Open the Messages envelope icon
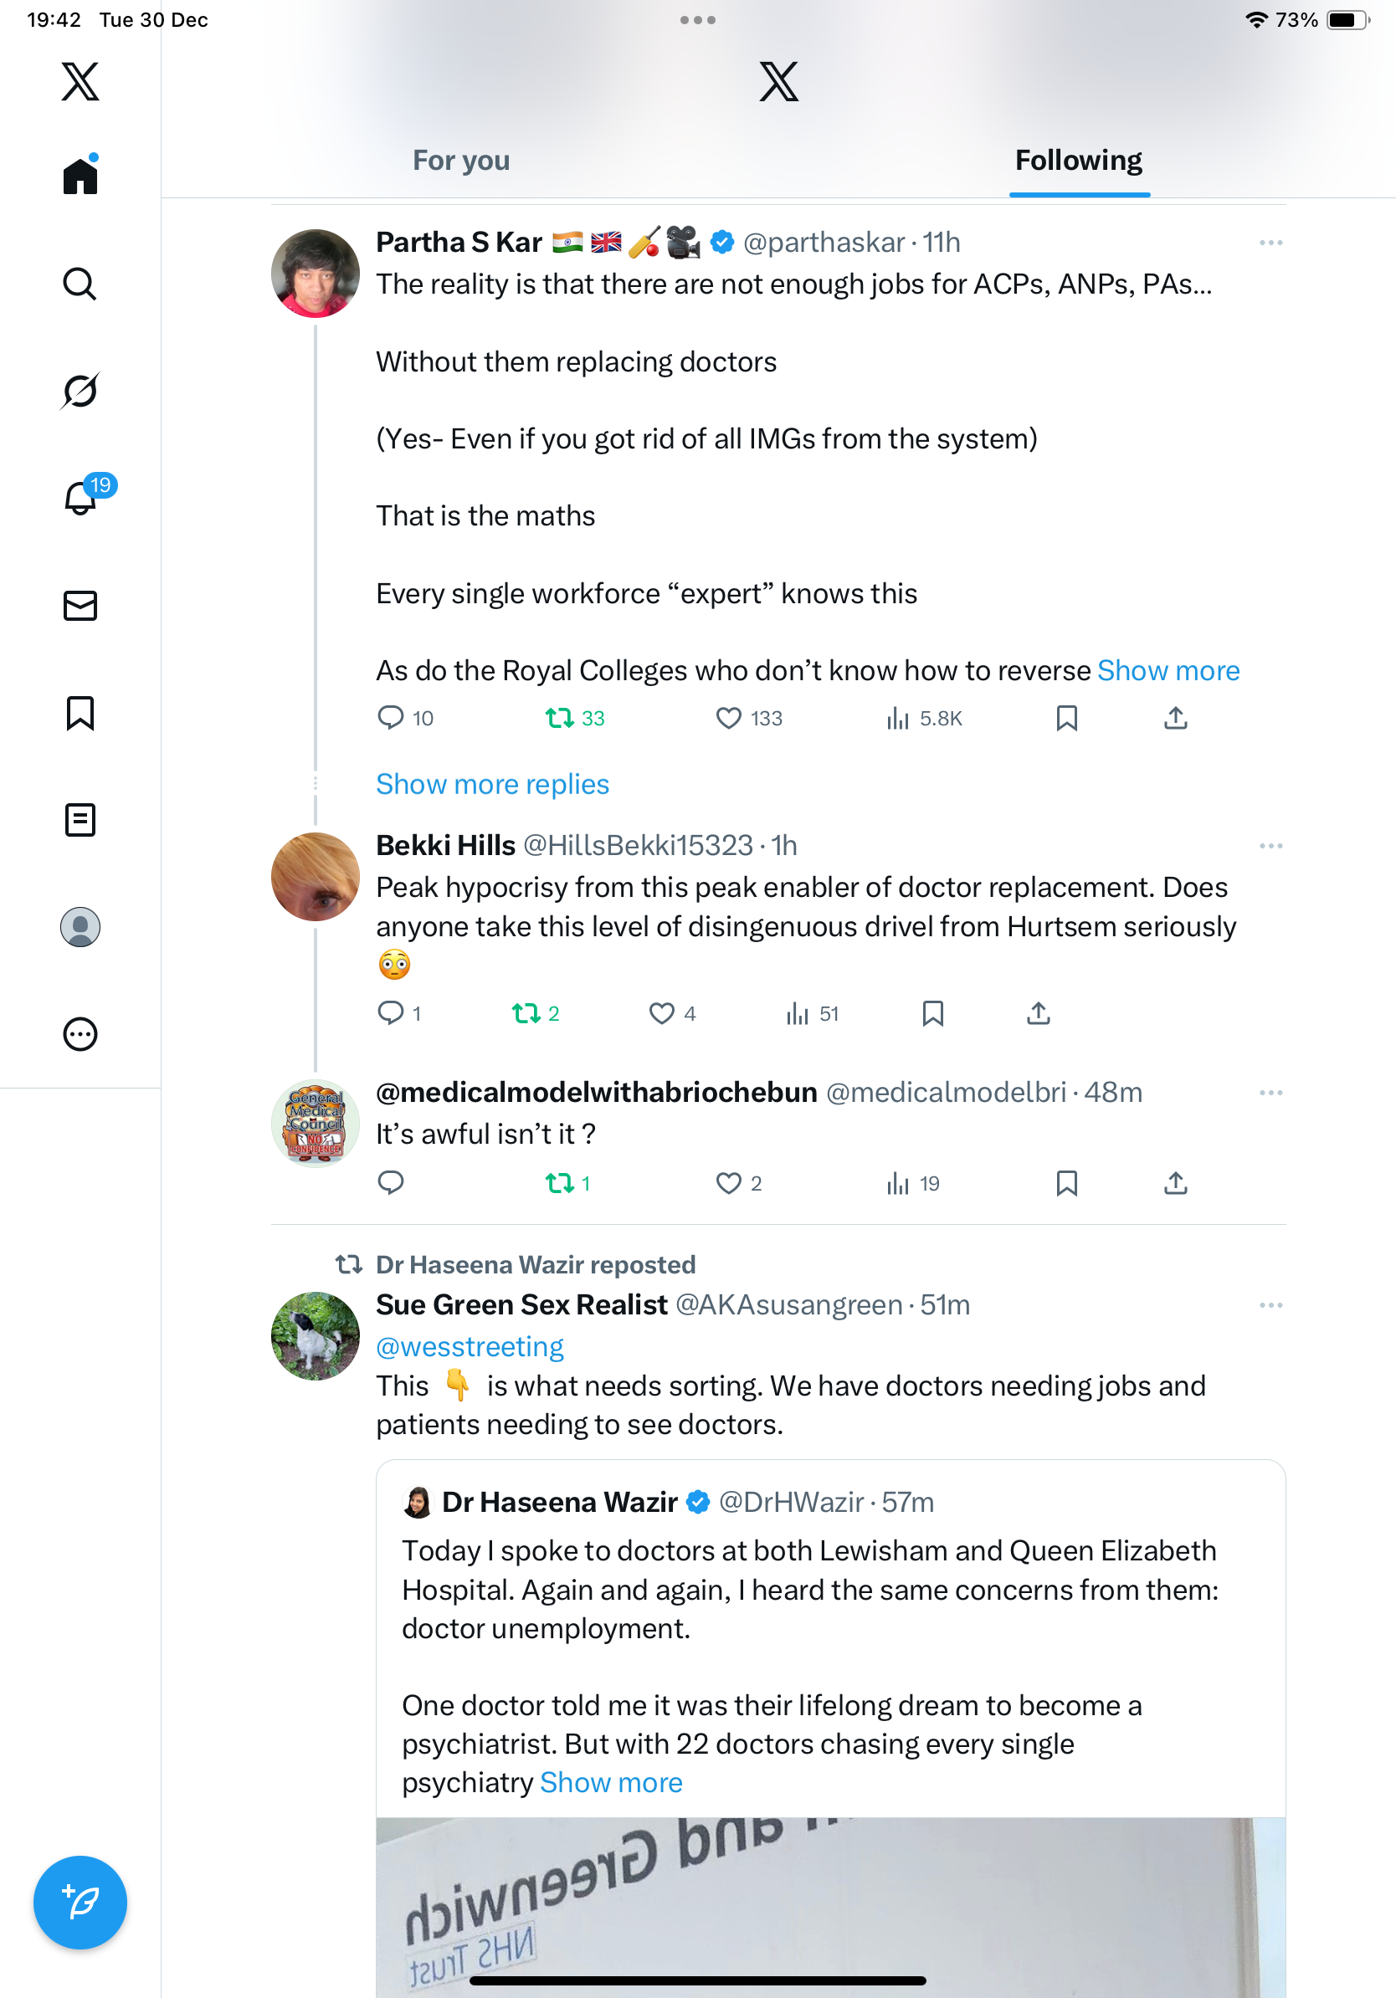The height and width of the screenshot is (1998, 1396). click(x=80, y=606)
